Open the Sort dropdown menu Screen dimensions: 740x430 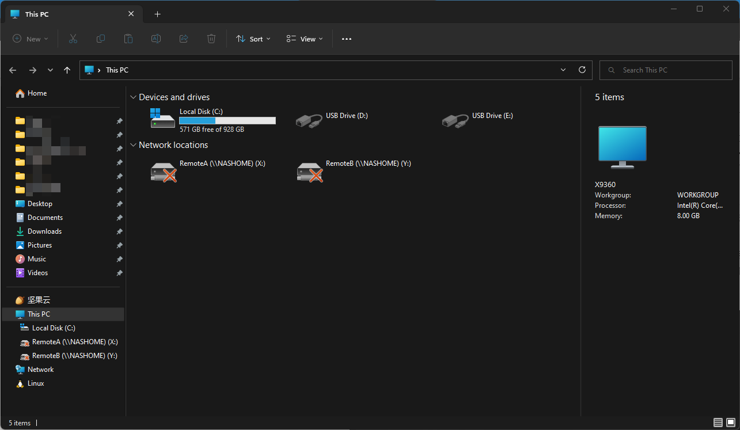coord(253,39)
